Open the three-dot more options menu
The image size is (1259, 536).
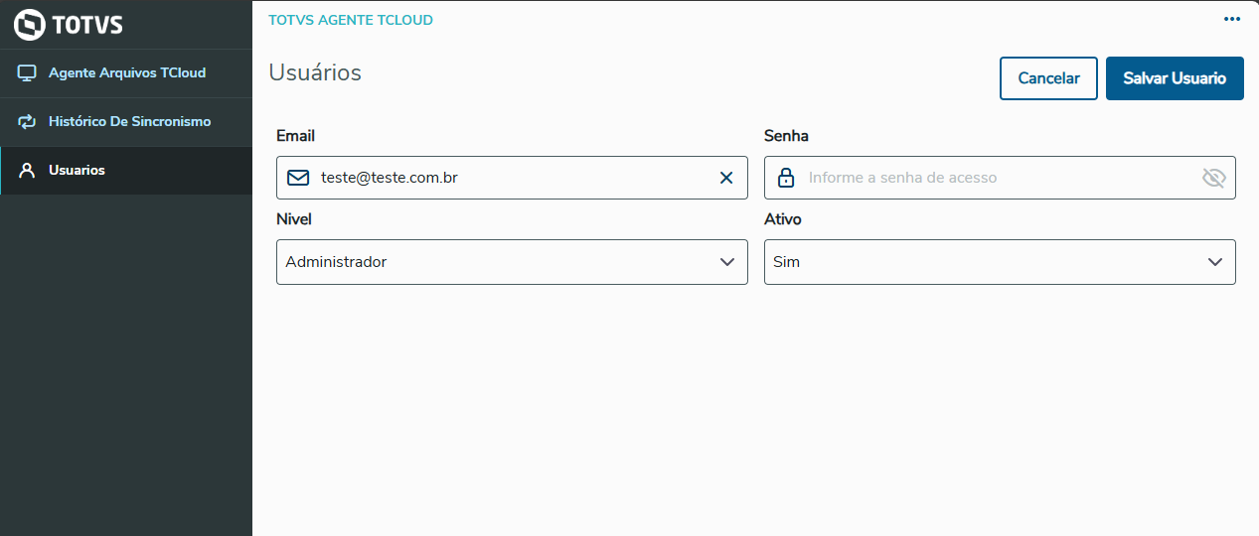click(1232, 20)
